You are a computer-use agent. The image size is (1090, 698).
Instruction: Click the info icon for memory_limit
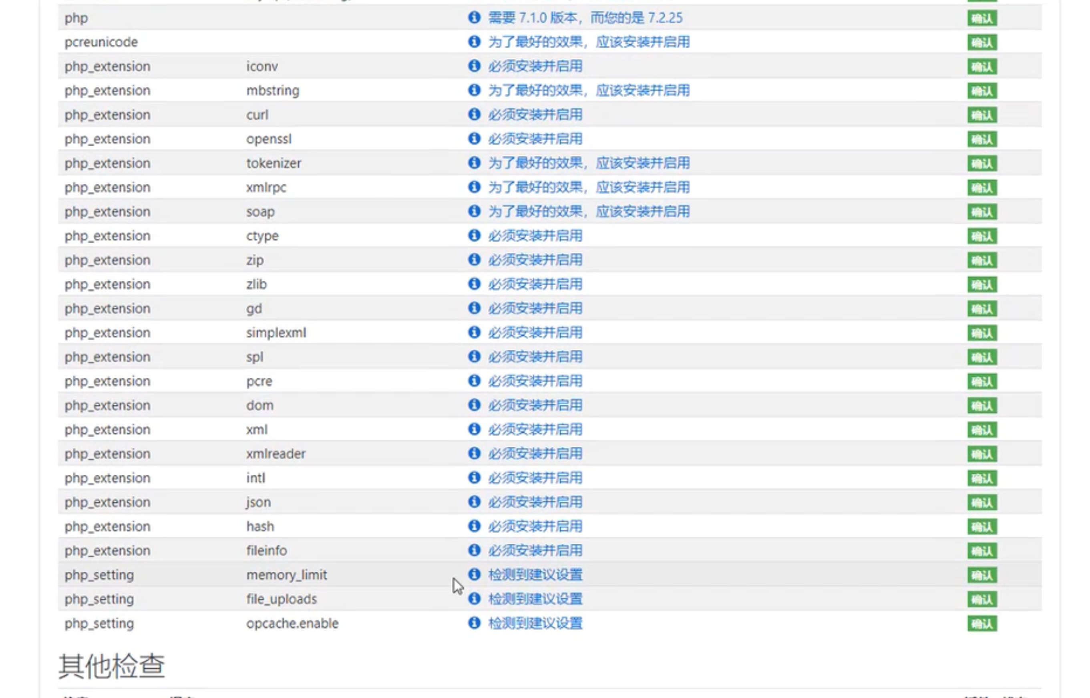[x=474, y=575]
